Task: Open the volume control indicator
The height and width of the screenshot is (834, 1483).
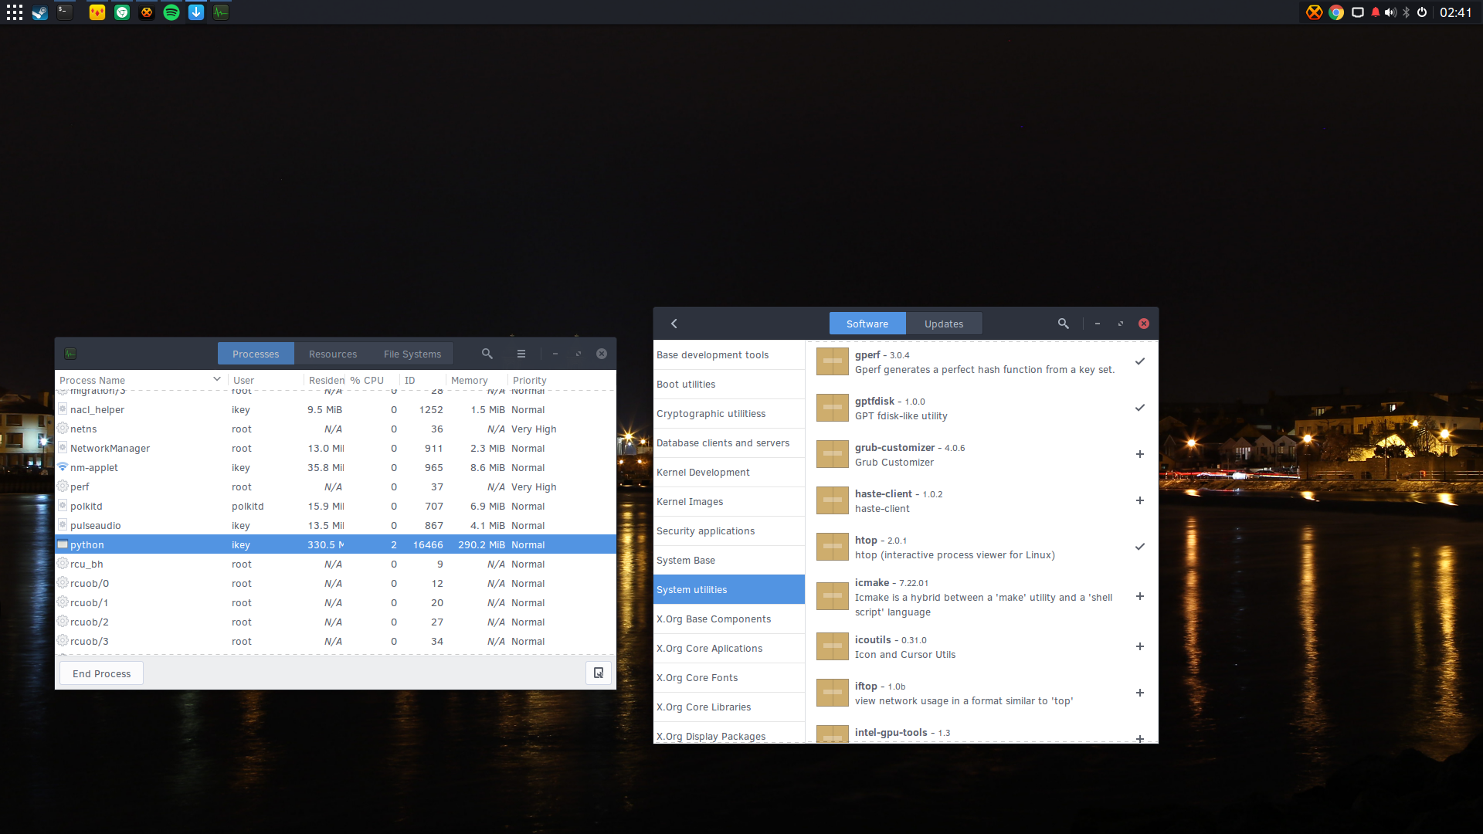Action: pos(1391,12)
